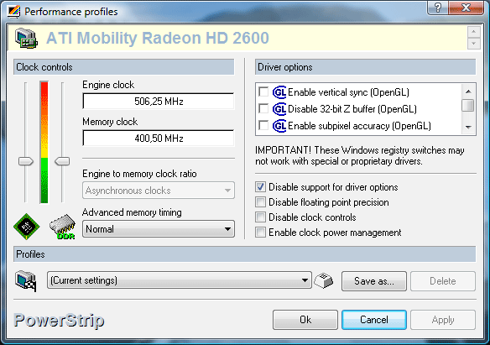This screenshot has width=490, height=345.
Task: Enable vertical sync (OpenGL) checkbox
Action: pos(263,92)
